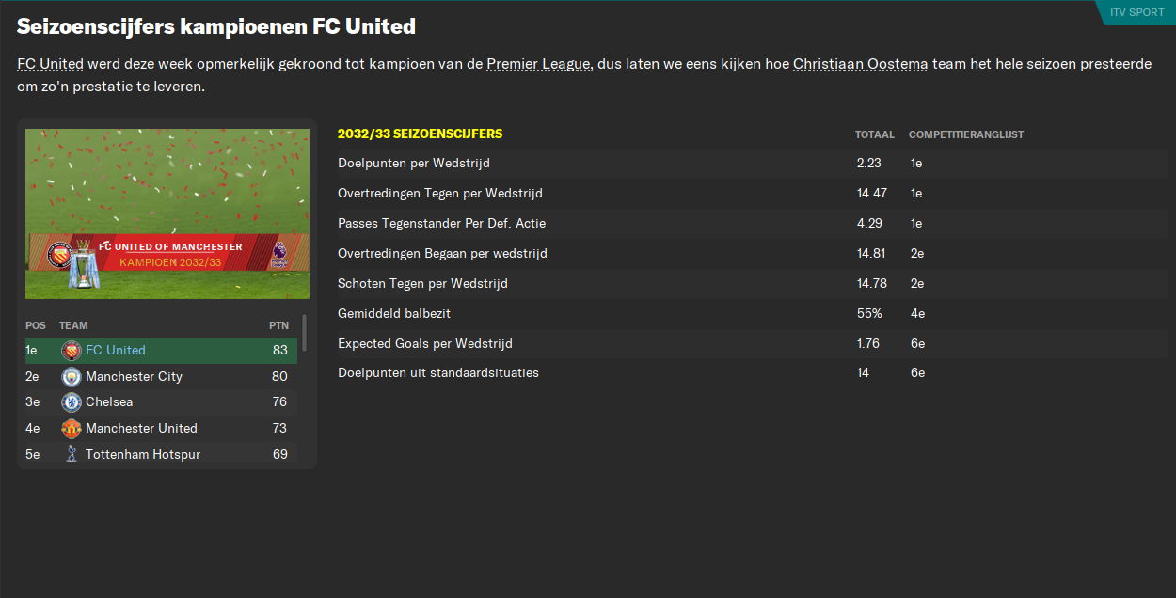Image resolution: width=1176 pixels, height=598 pixels.
Task: Click the Chelsea club badge
Action: (x=71, y=402)
